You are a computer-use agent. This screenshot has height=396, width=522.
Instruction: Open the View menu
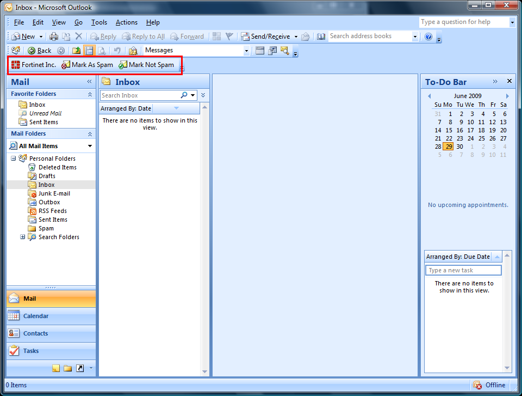tap(59, 22)
